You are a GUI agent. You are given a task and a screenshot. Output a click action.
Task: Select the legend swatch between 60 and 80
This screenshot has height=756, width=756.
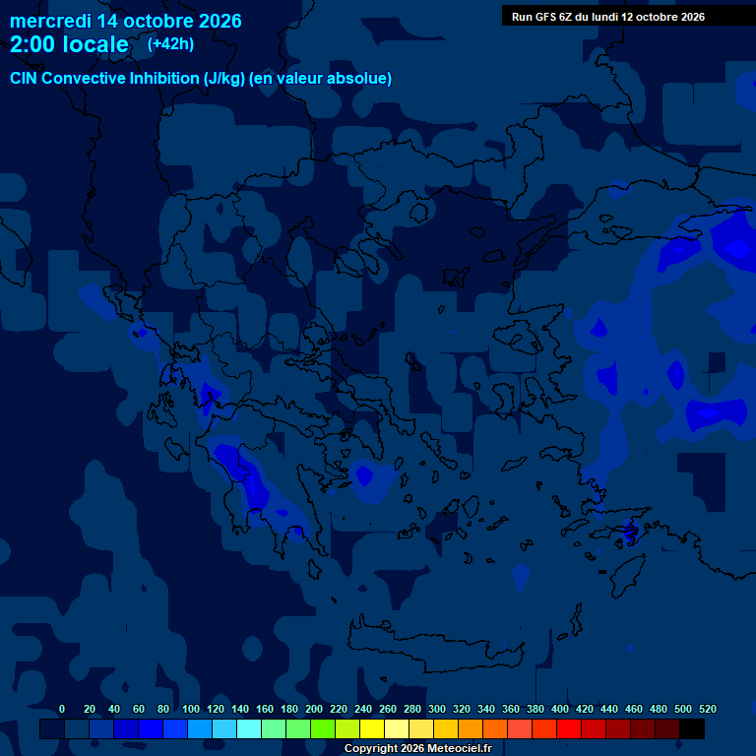[x=151, y=729]
